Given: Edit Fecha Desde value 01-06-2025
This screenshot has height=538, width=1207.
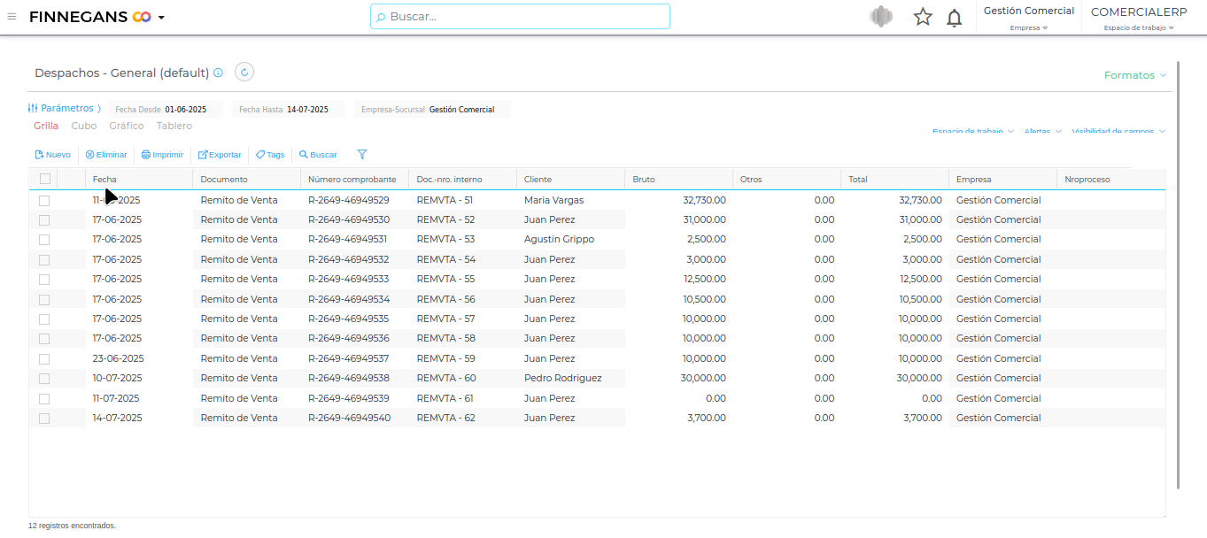Looking at the screenshot, I should coord(186,110).
